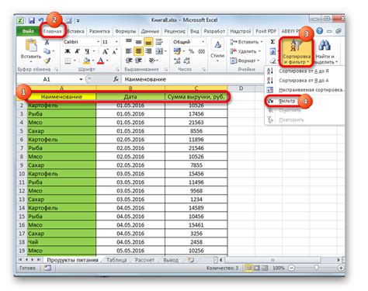Choose Сортировка от Я до А
This screenshot has width=368, height=291.
pyautogui.click(x=304, y=81)
